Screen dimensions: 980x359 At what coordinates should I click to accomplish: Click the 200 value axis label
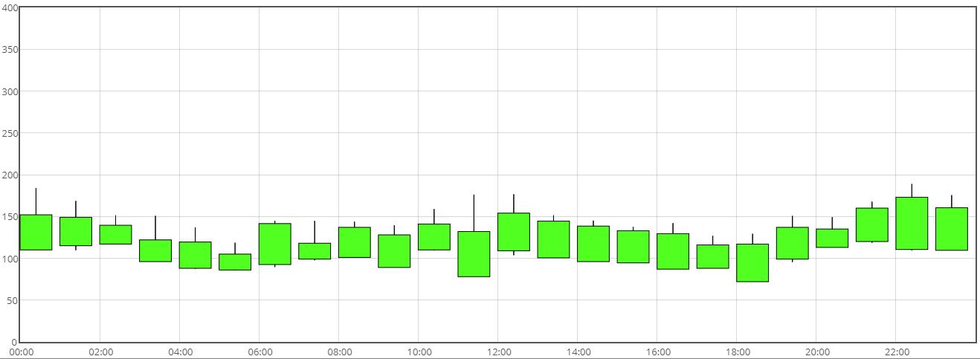pyautogui.click(x=10, y=175)
